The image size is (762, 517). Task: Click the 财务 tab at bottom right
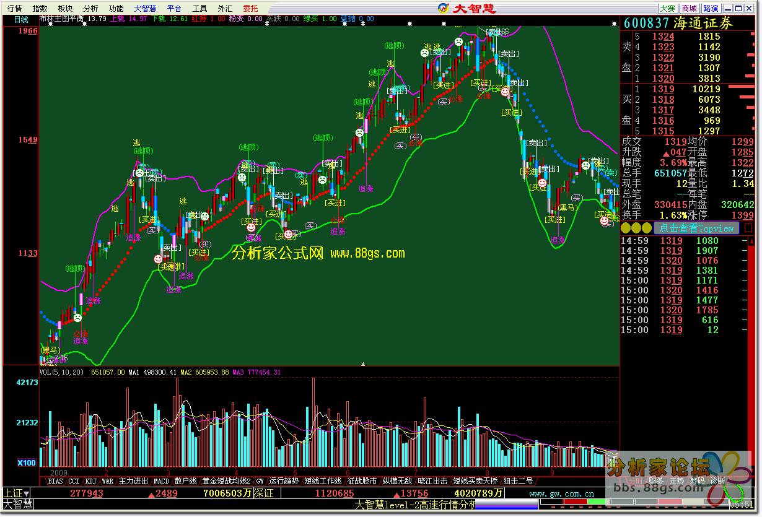[657, 480]
